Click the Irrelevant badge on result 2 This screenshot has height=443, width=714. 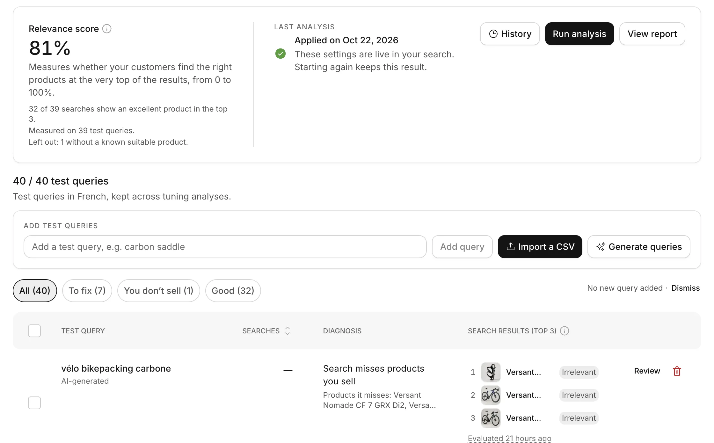pyautogui.click(x=579, y=395)
